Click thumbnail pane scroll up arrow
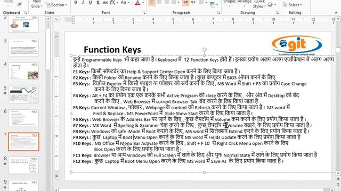This screenshot has width=341, height=191. tap(48, 19)
